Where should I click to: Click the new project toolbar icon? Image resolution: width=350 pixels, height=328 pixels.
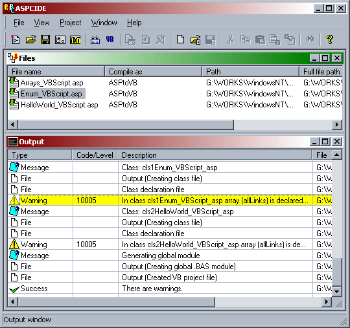tap(16, 39)
